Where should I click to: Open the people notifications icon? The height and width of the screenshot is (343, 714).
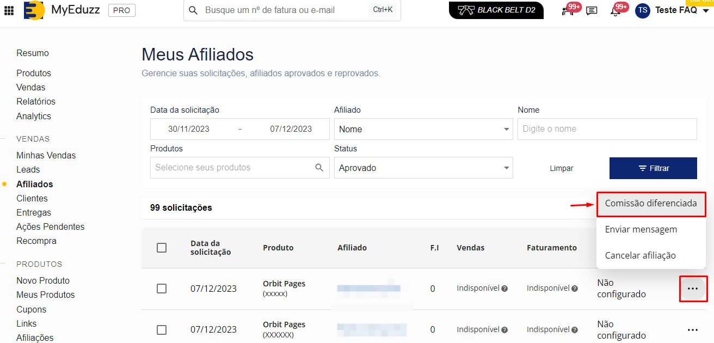[568, 11]
